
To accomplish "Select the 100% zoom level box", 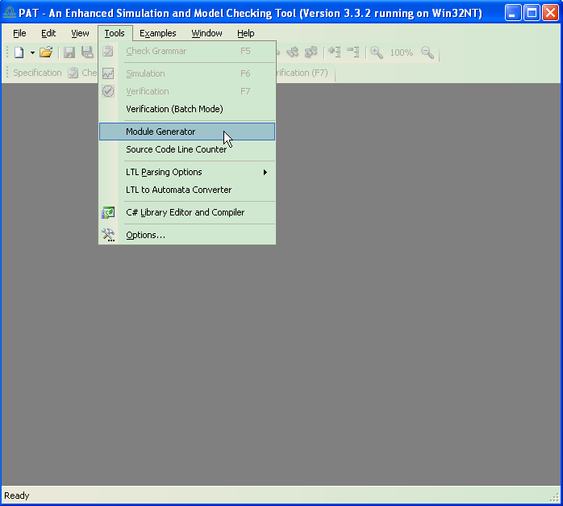I will (401, 52).
